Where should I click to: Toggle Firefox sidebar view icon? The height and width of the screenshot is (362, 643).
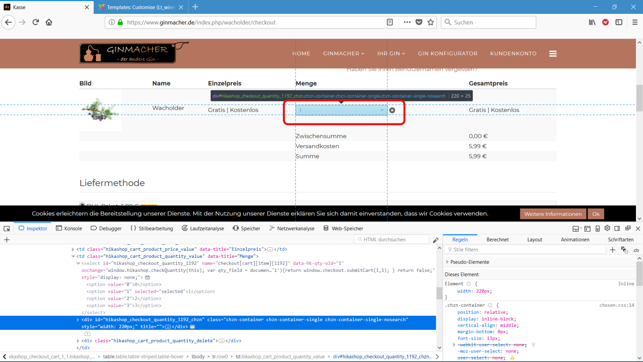(619, 22)
